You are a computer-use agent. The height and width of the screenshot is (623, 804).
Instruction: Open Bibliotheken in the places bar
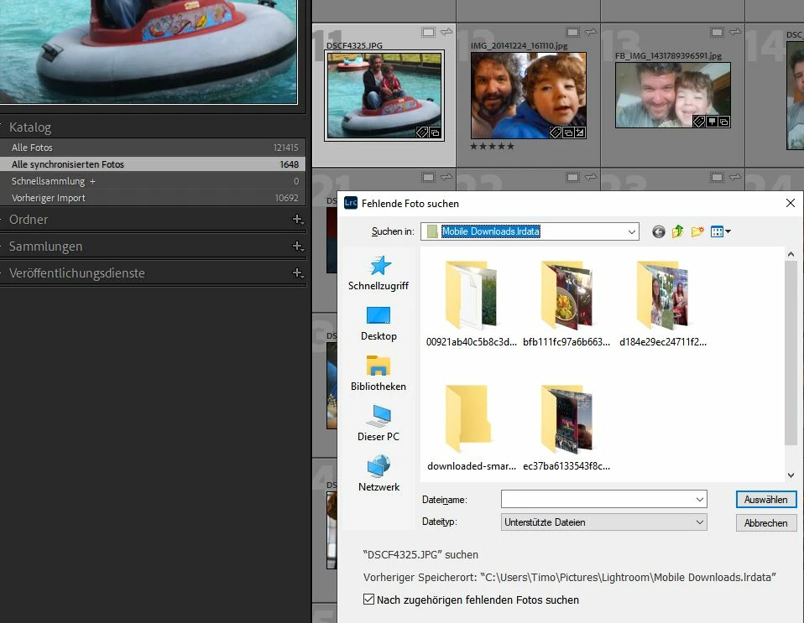point(379,374)
